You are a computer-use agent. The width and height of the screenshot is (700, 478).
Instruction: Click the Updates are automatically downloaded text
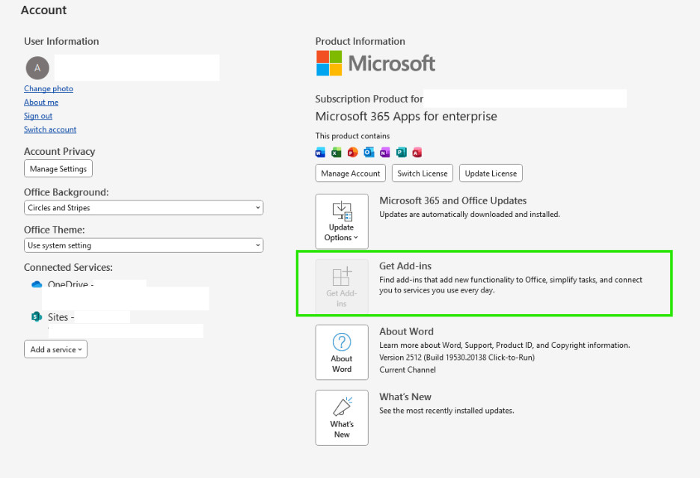click(x=470, y=215)
